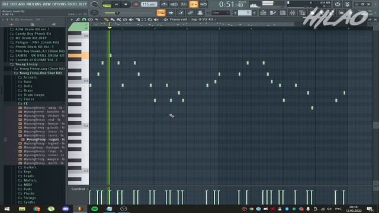The width and height of the screenshot is (379, 213).
Task: Click the note/brush global tool icon
Action: point(181,13)
